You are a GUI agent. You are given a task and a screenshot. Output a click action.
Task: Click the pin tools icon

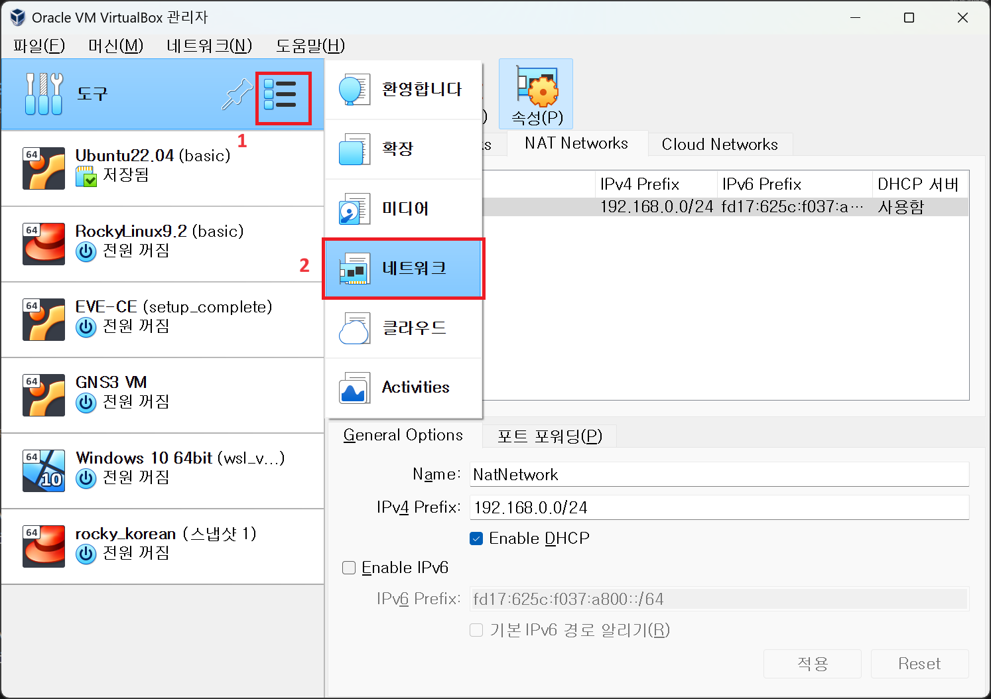point(237,94)
